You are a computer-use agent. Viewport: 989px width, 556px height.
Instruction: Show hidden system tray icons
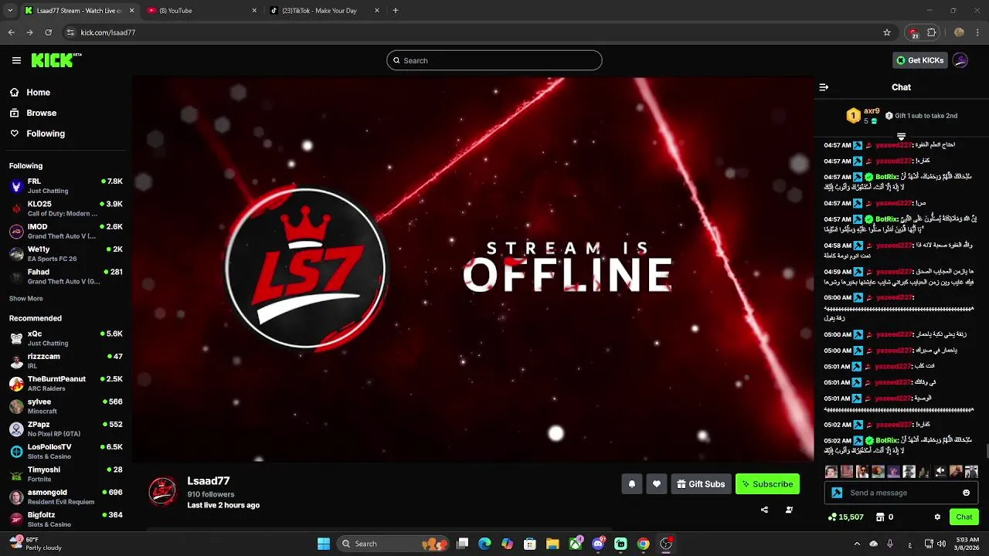tap(857, 544)
